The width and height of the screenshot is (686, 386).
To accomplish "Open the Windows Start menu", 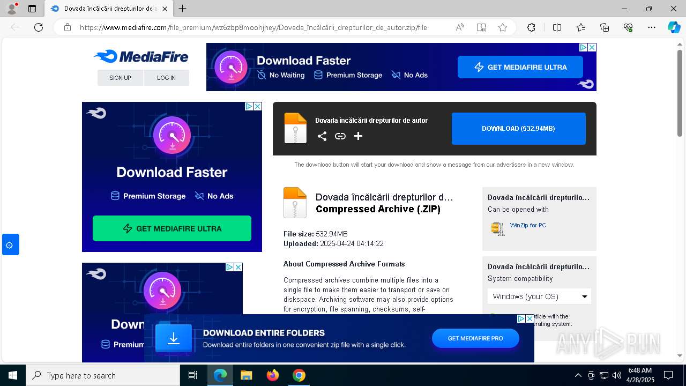I will [13, 375].
